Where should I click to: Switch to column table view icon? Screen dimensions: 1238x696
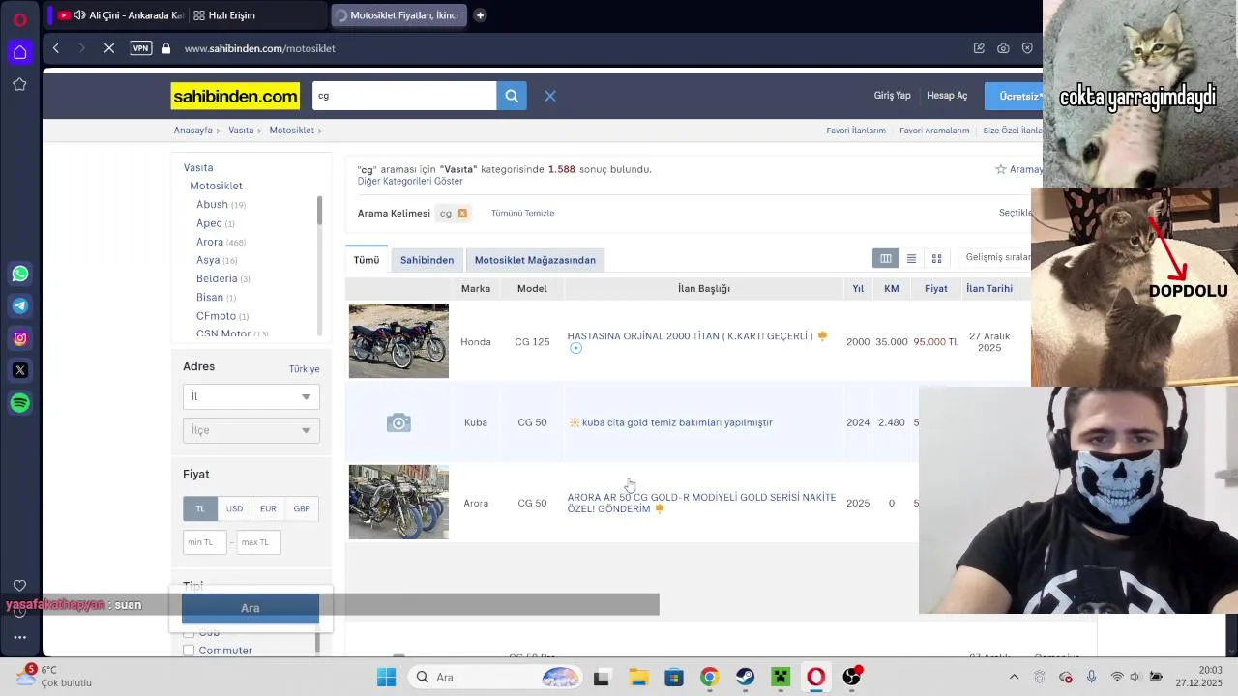pyautogui.click(x=885, y=258)
